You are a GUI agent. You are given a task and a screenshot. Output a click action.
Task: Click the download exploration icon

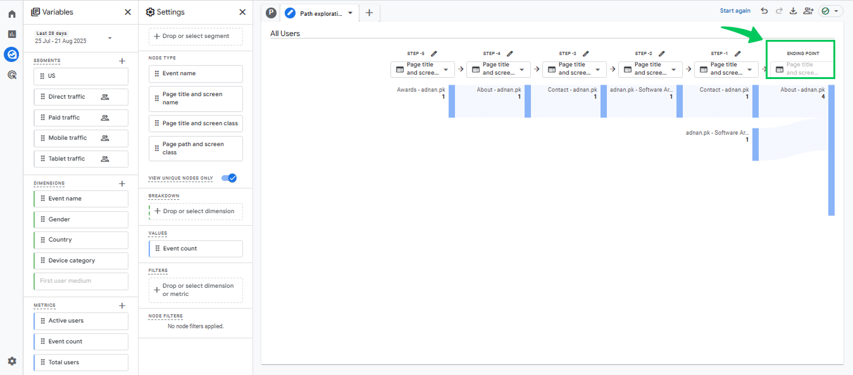pyautogui.click(x=793, y=11)
